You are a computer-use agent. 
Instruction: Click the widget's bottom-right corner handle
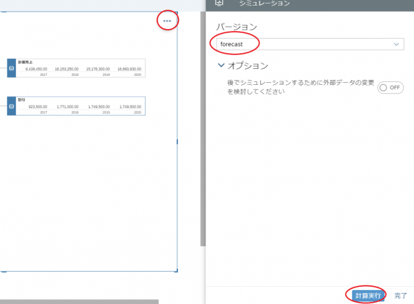pos(177,271)
